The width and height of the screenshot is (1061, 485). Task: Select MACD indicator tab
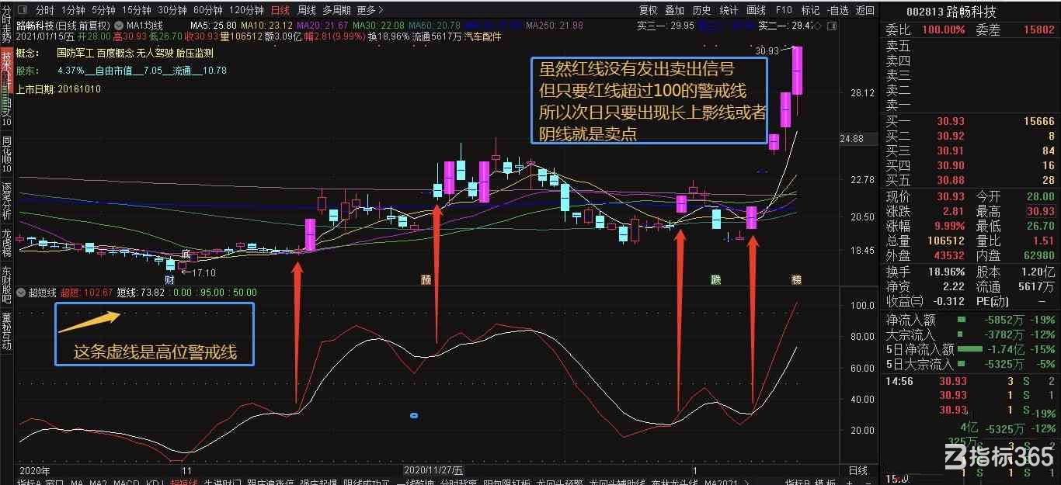[x=126, y=481]
